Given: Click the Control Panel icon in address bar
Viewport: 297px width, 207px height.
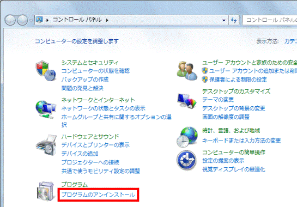Looking at the screenshot, I should click(x=40, y=20).
